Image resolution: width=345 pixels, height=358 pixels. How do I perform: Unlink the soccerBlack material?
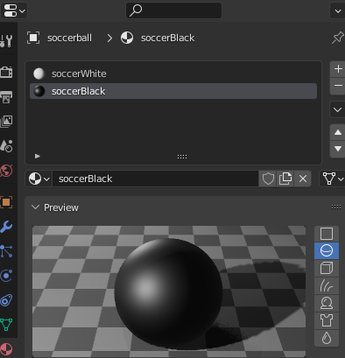[303, 179]
